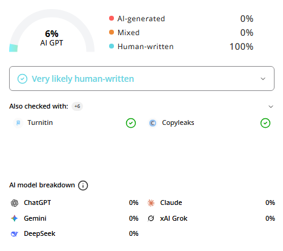Click the Turnitin logo icon
Screen dimensions: 283x251
[18, 123]
